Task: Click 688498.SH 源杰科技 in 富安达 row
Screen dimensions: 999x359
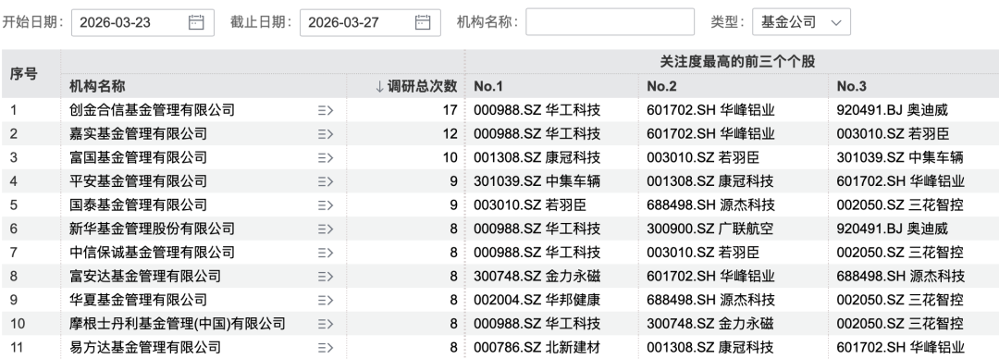Action: tap(901, 276)
